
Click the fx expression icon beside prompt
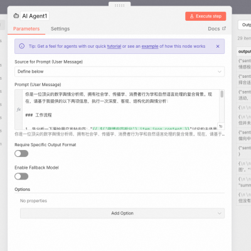[x=19, y=109]
